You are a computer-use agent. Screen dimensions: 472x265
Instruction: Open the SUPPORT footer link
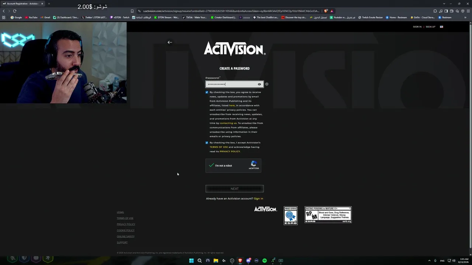(x=122, y=243)
